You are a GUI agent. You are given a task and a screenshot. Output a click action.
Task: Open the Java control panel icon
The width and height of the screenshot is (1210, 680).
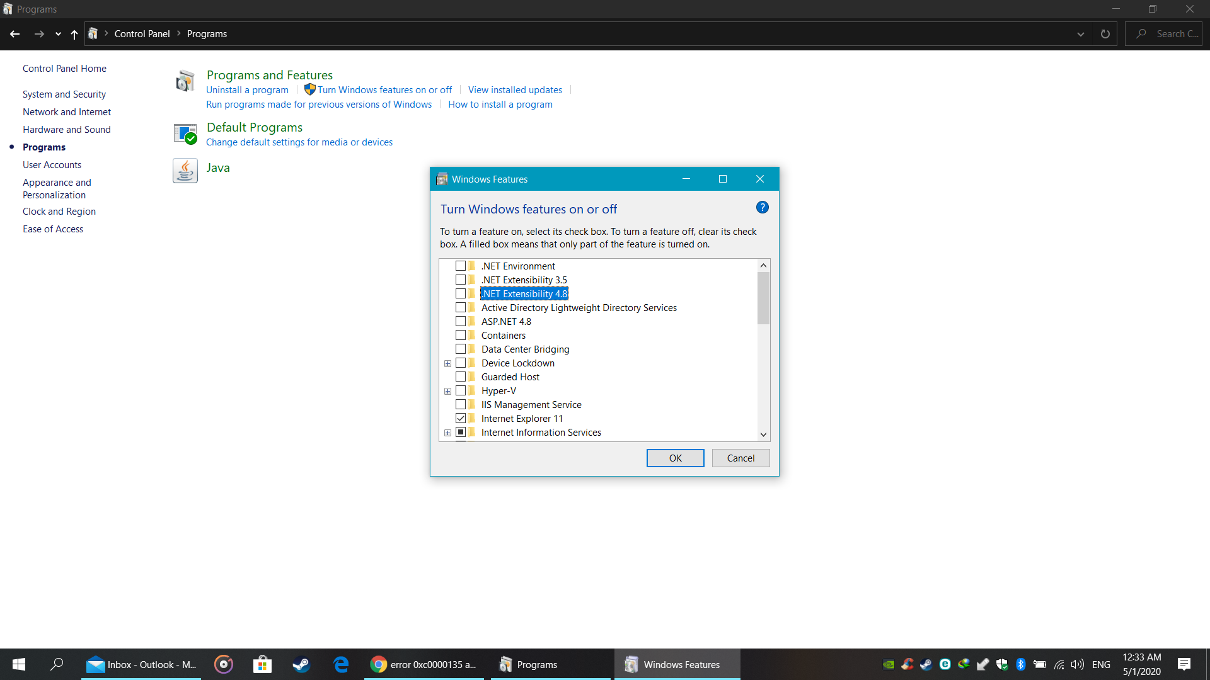tap(185, 170)
